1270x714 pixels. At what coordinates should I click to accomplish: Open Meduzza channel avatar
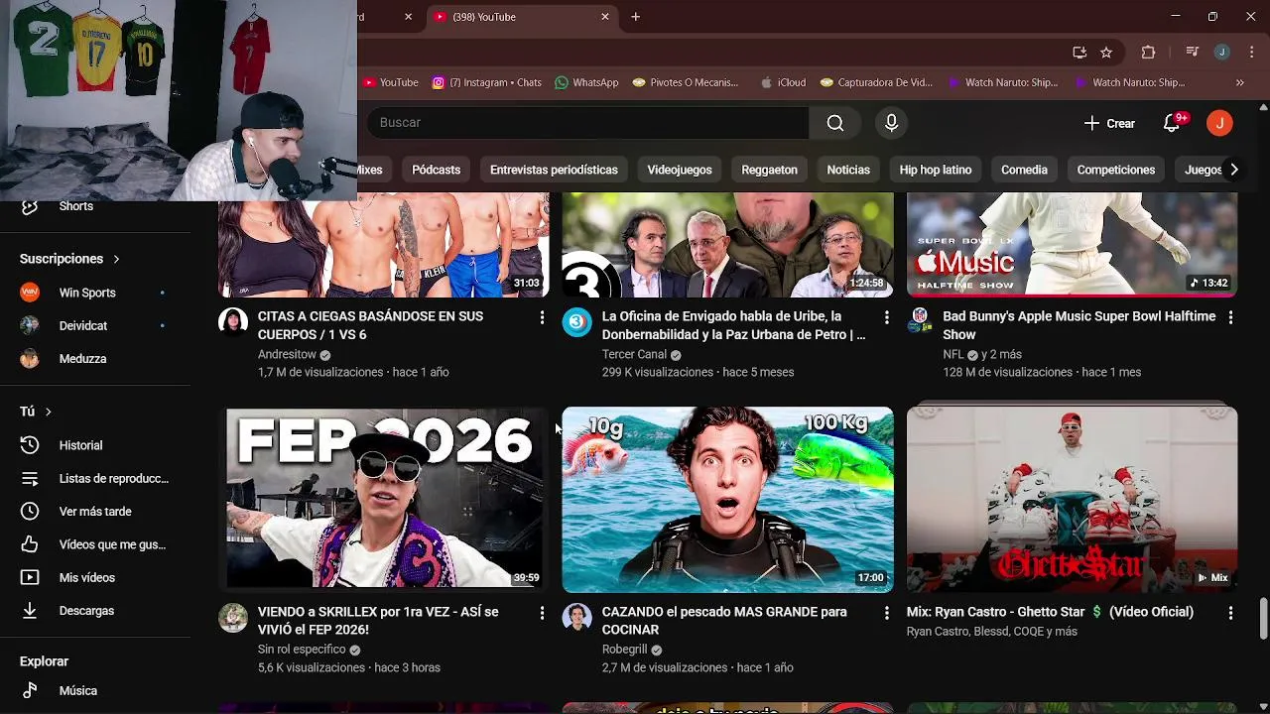[x=30, y=359]
